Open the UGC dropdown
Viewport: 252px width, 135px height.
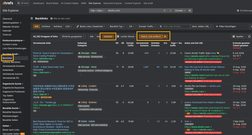point(69,26)
